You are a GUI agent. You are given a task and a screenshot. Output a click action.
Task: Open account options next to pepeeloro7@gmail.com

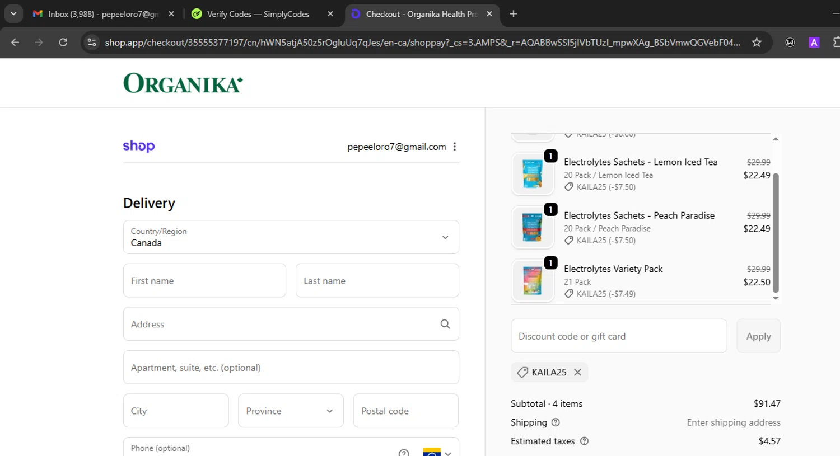click(455, 147)
